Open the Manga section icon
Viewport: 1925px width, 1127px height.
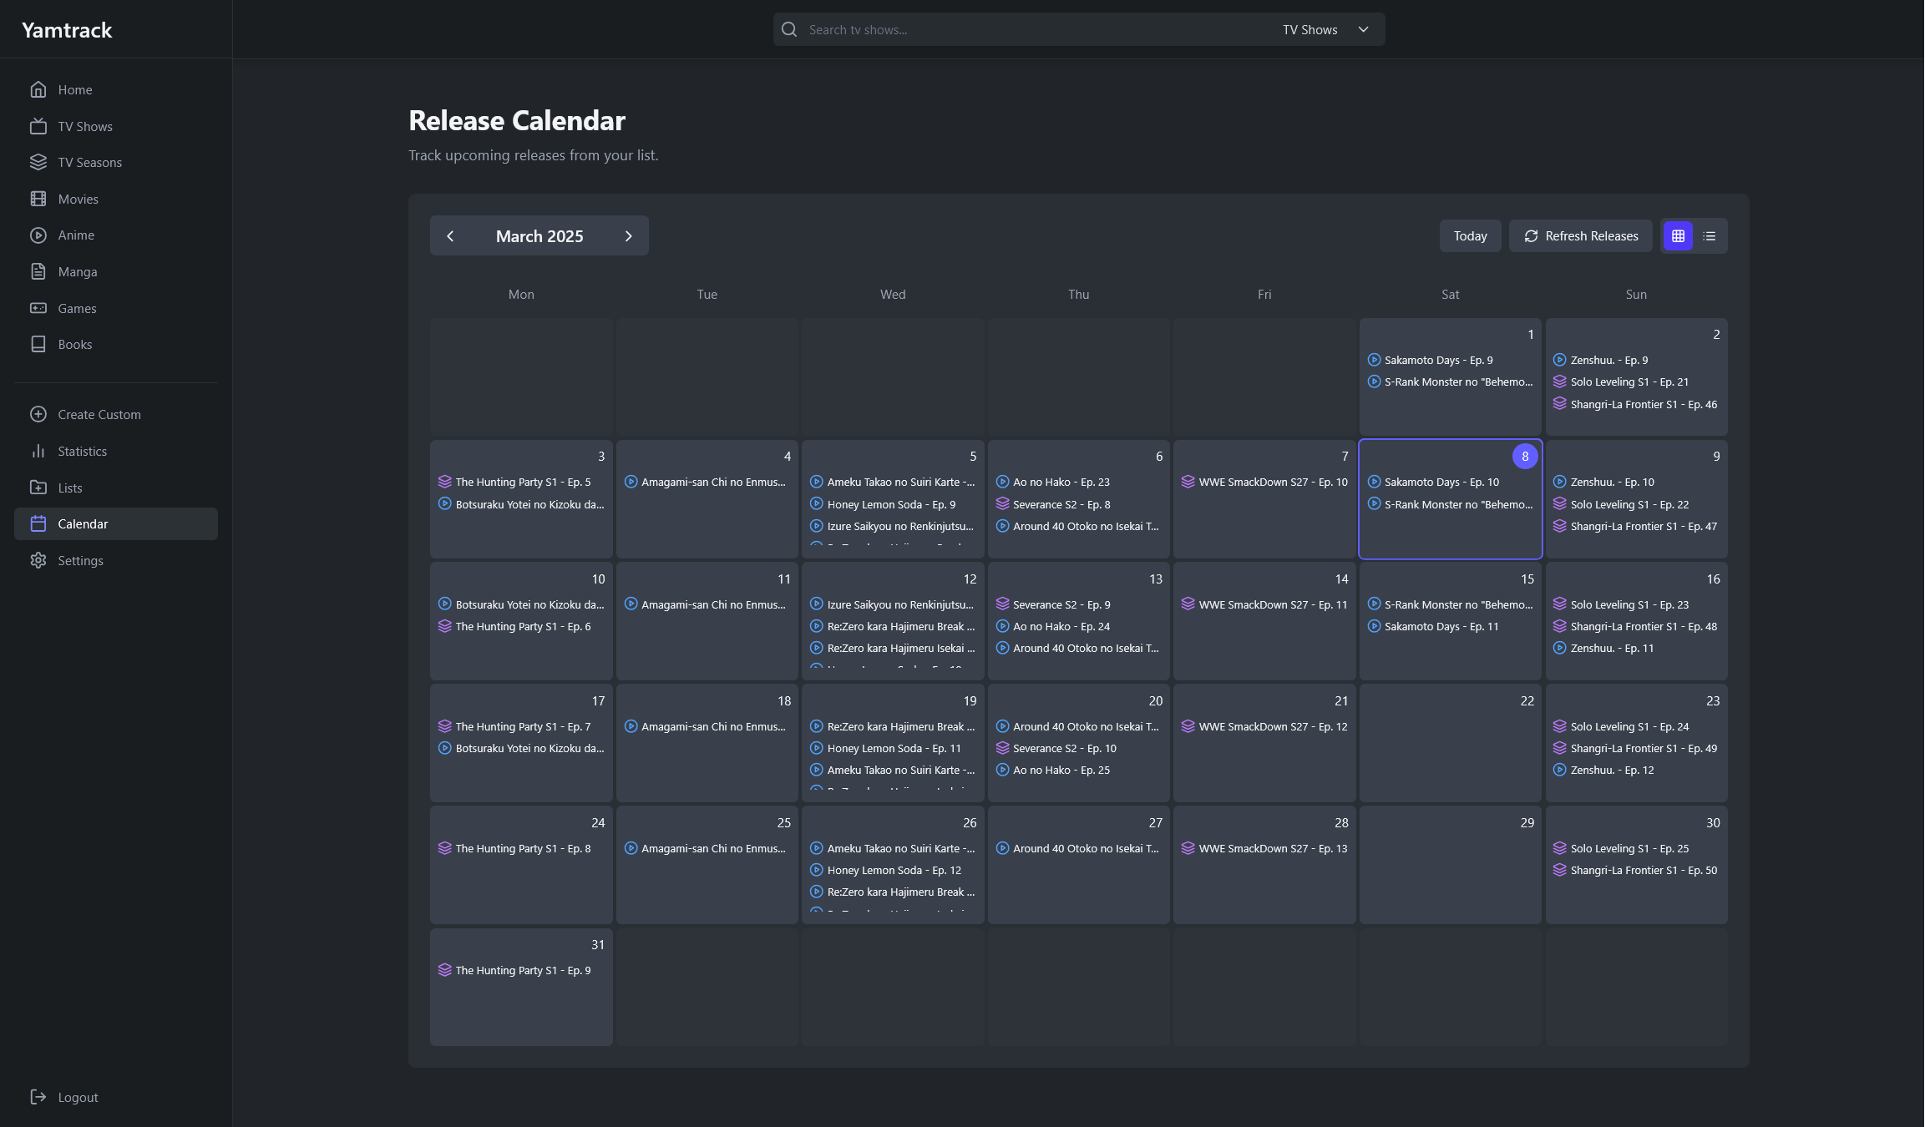(x=38, y=271)
